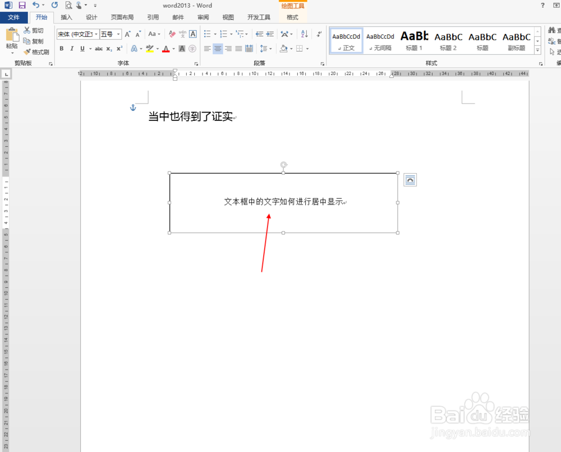Toggle character shading (gray A)
Screen dimensions: 561x452
[x=182, y=49]
